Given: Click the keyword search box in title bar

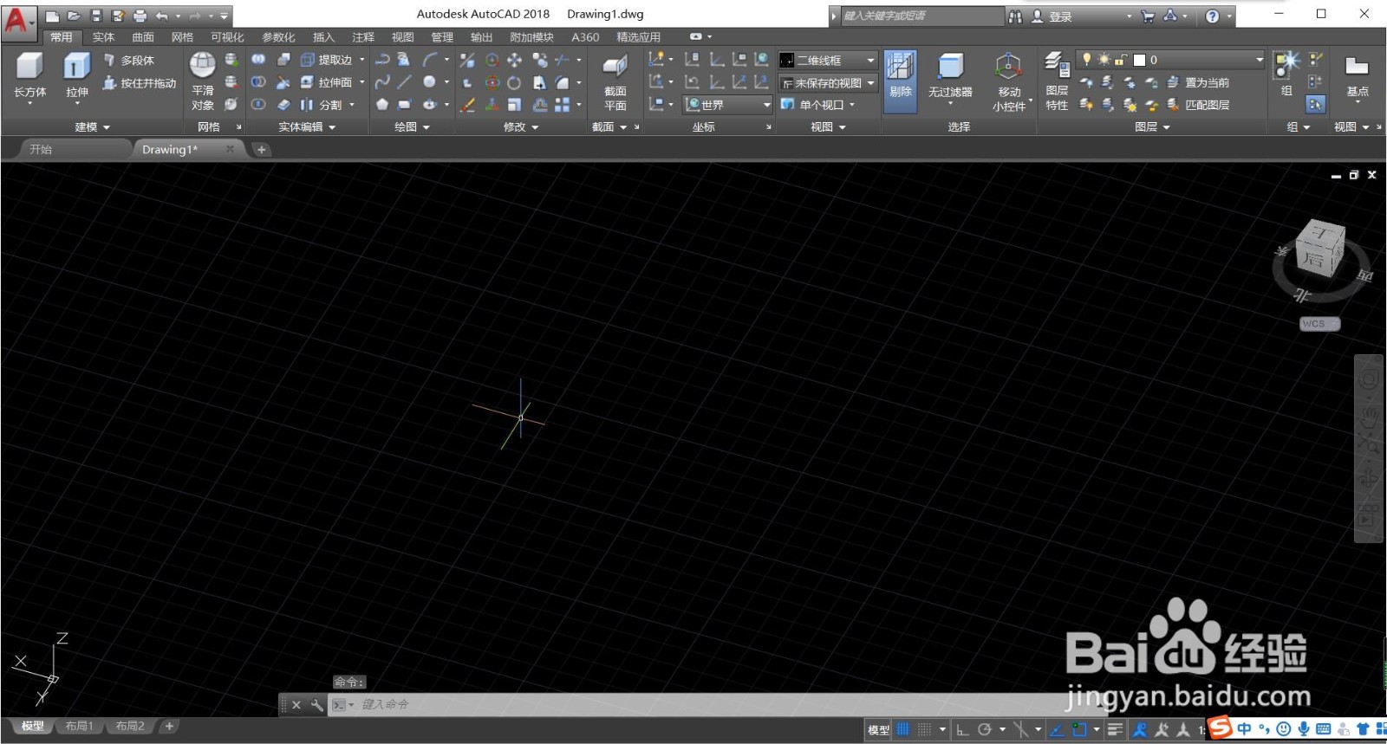Looking at the screenshot, I should pos(921,16).
